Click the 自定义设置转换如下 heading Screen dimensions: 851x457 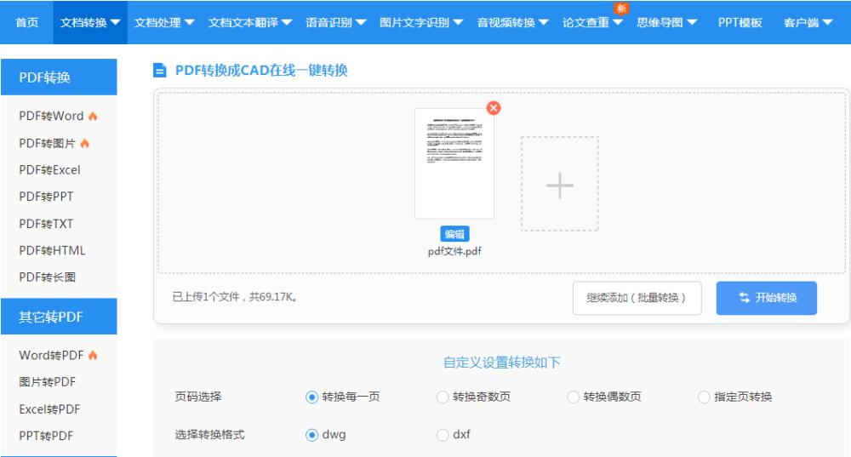(501, 363)
